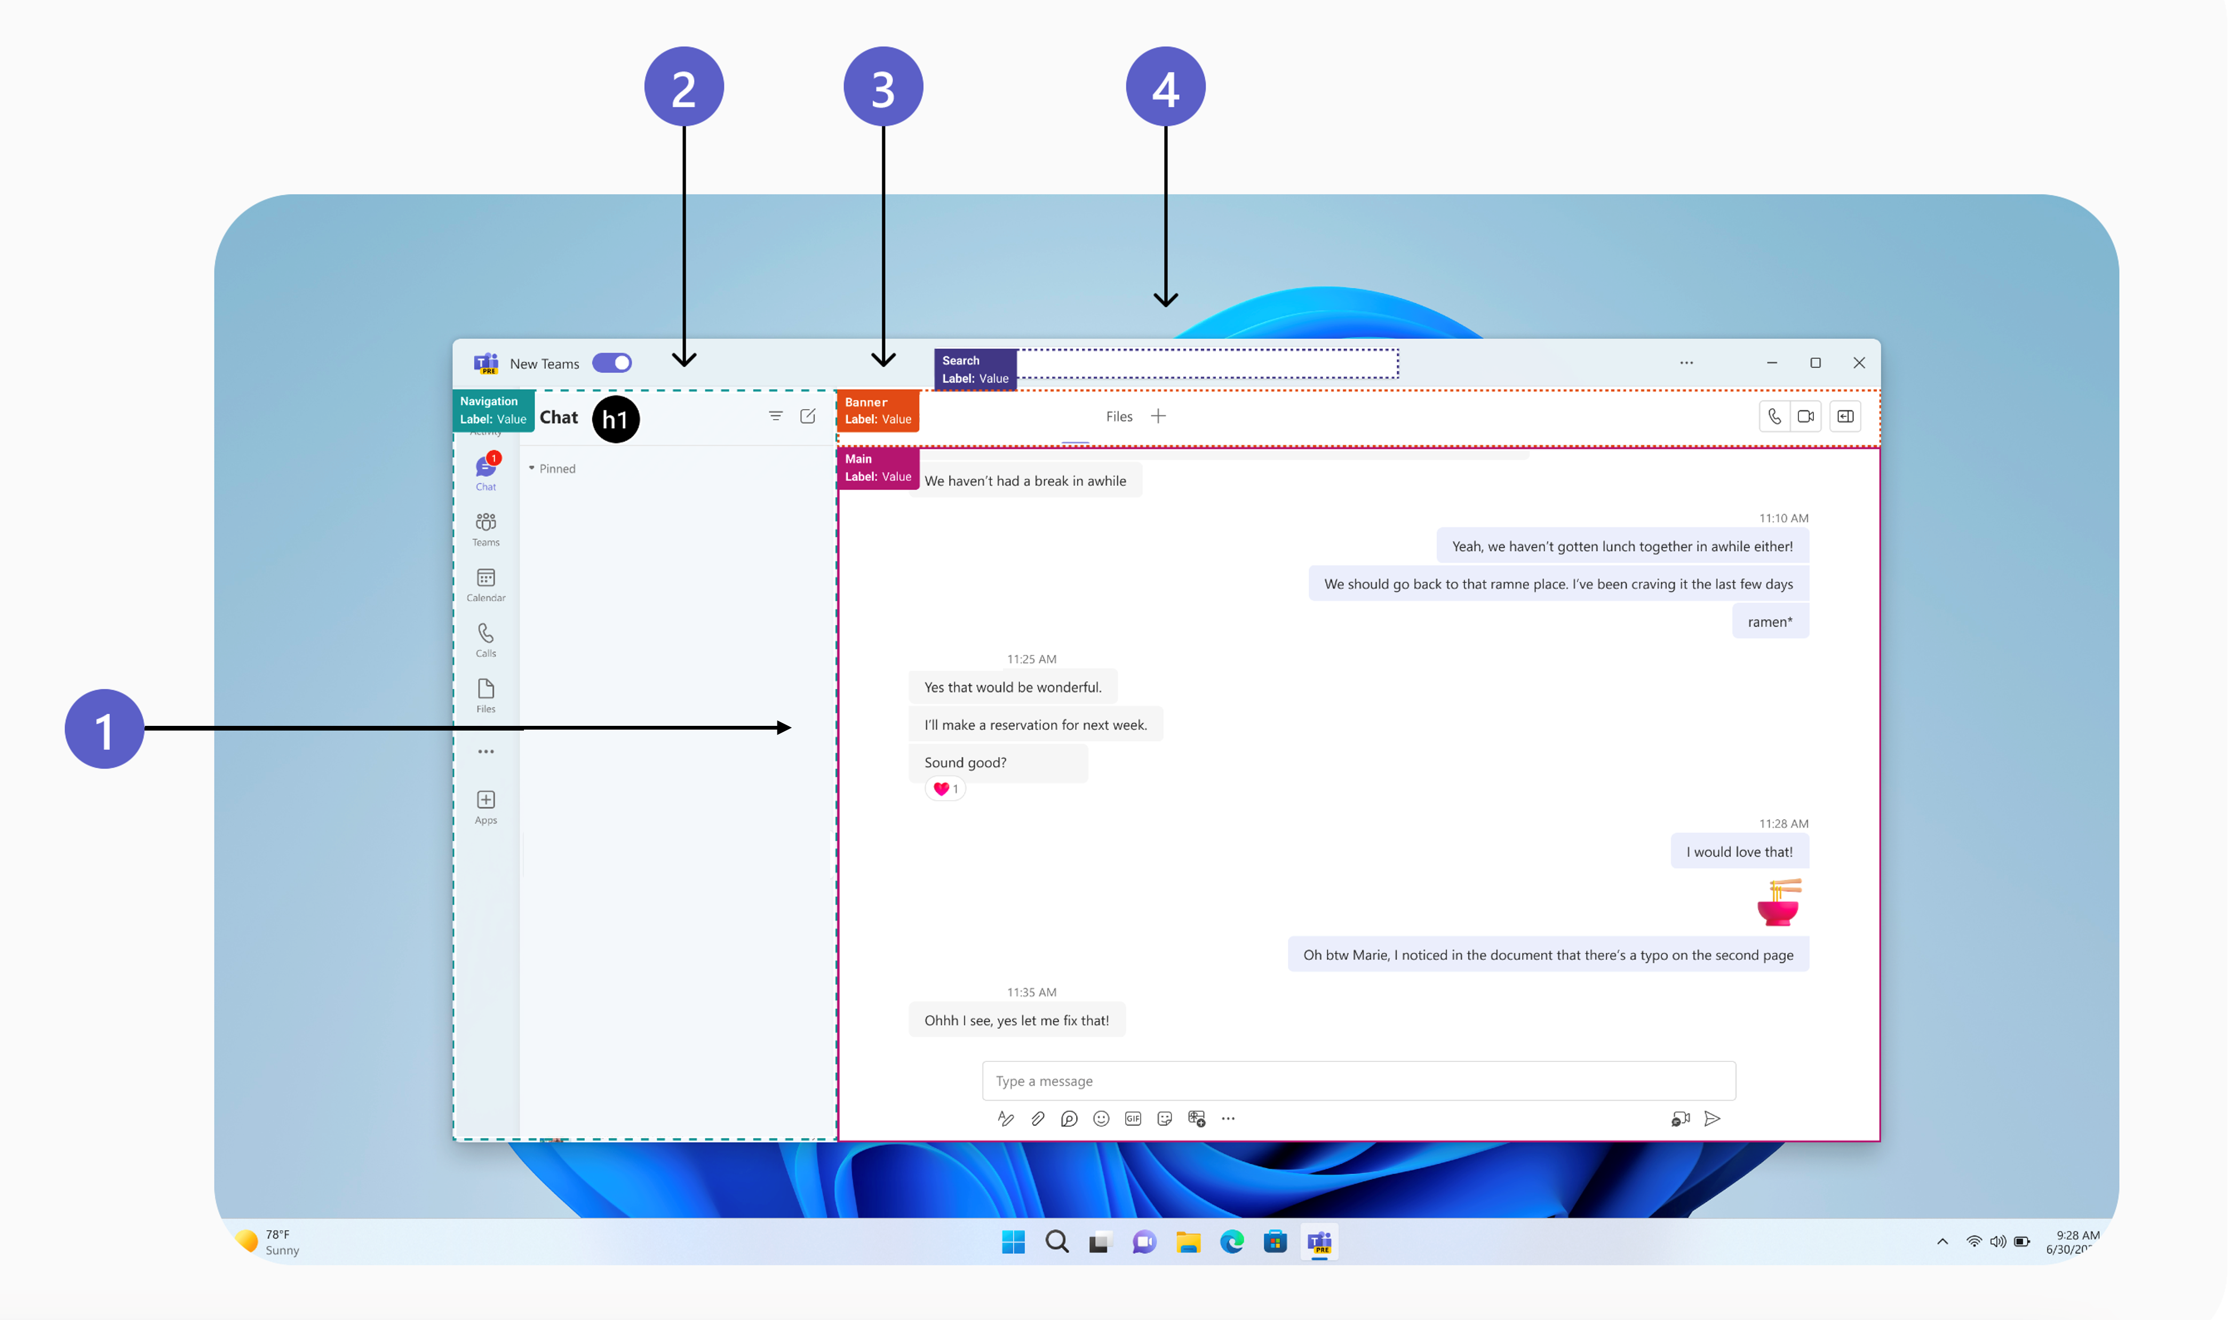Open the Teams section in sidebar
The image size is (2229, 1320).
486,529
